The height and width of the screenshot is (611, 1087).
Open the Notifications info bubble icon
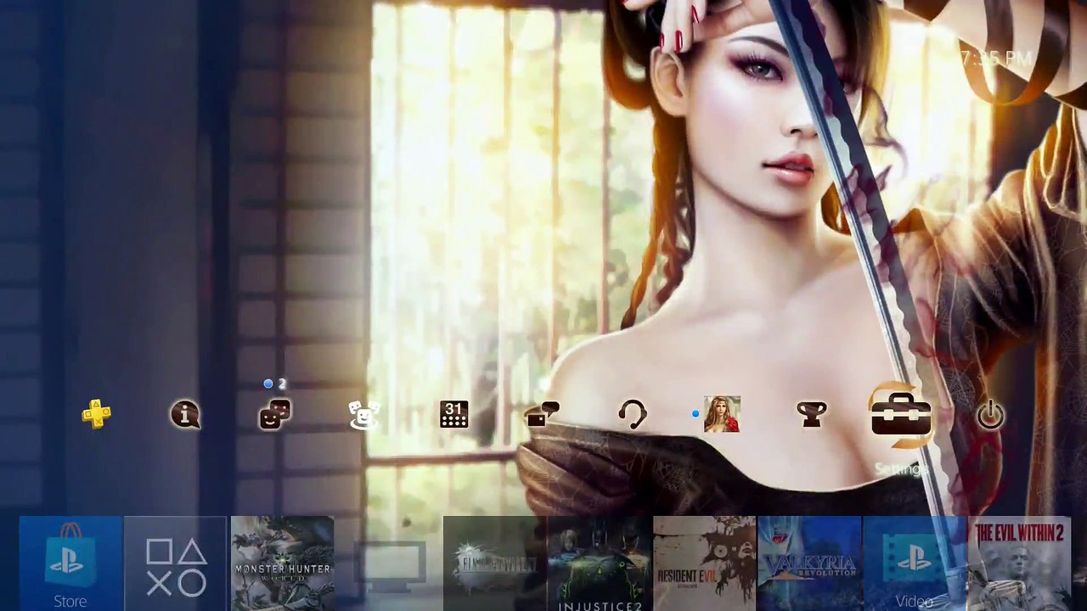pyautogui.click(x=185, y=414)
